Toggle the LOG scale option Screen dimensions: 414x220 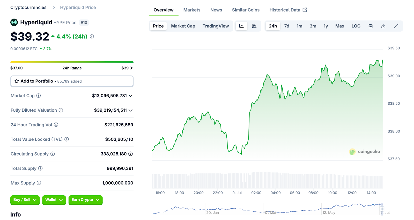356,26
